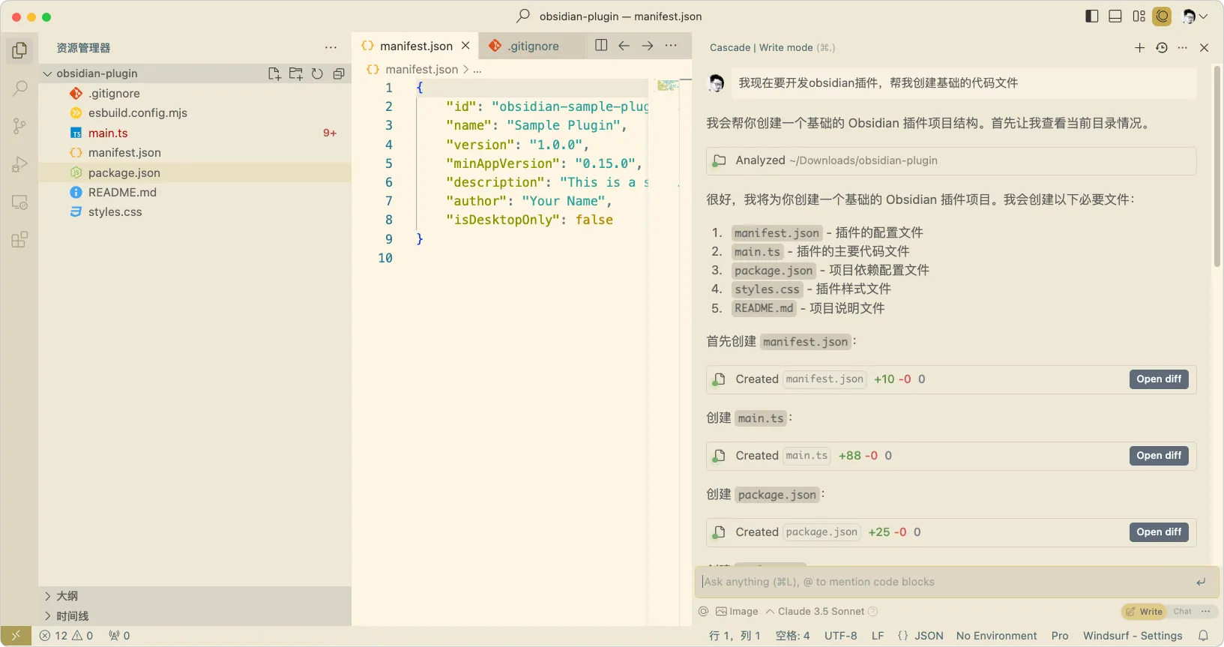This screenshot has width=1224, height=647.
Task: Click the Cascade panel vertical scrollbar
Action: coord(1217,166)
